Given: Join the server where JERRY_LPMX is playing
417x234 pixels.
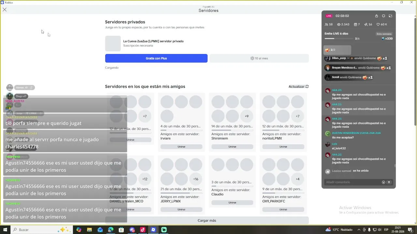Looking at the screenshot, I should (x=181, y=209).
